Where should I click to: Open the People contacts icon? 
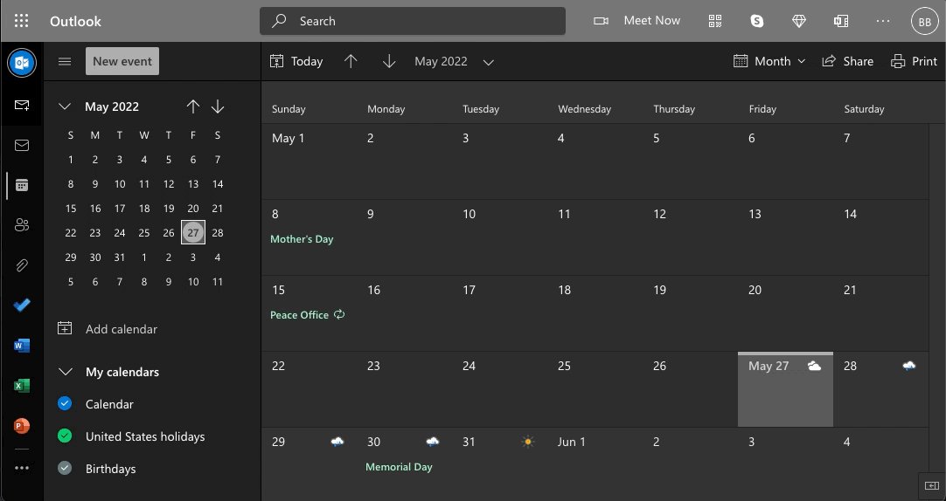[x=22, y=225]
